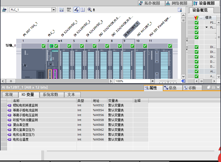This screenshot has height=162, width=221.
Task: Select the 设备概览 device overview tab
Action: [x=201, y=10]
